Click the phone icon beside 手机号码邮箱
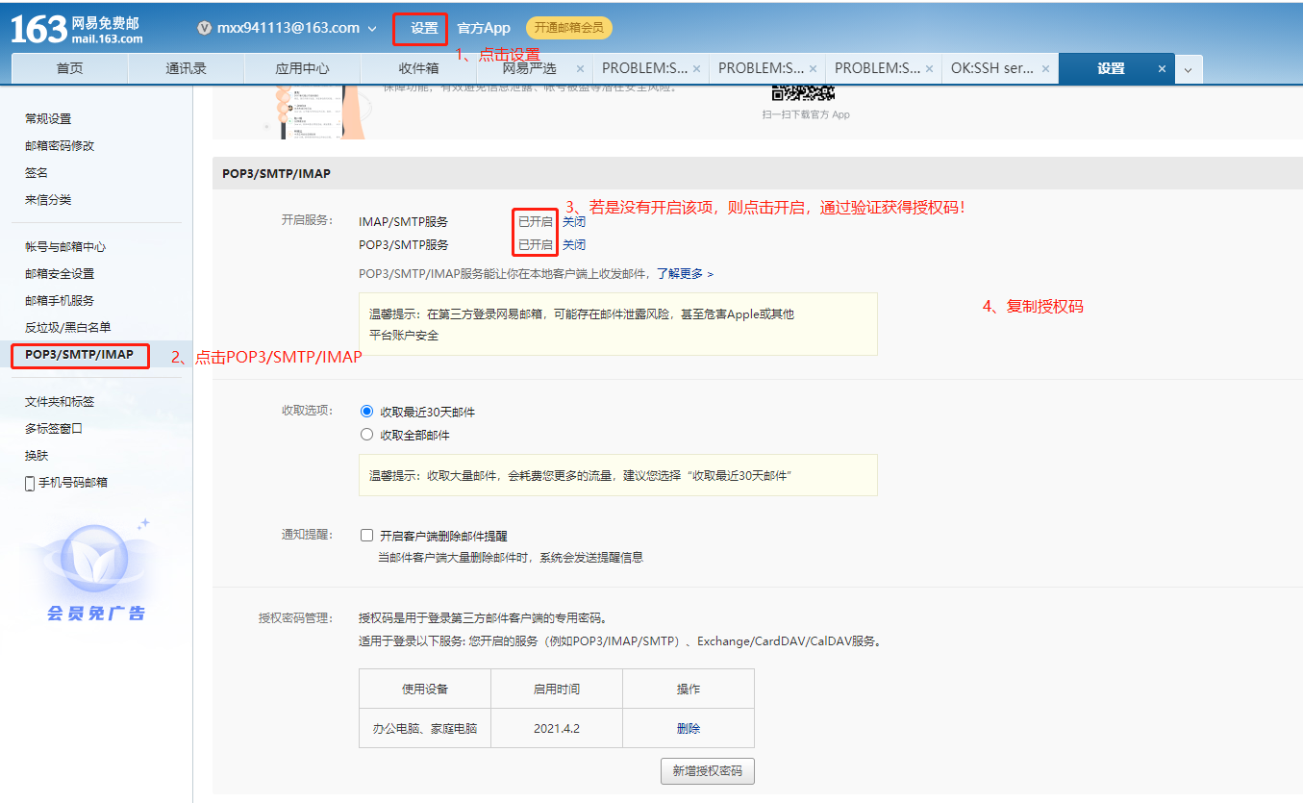1303x803 pixels. 30,483
